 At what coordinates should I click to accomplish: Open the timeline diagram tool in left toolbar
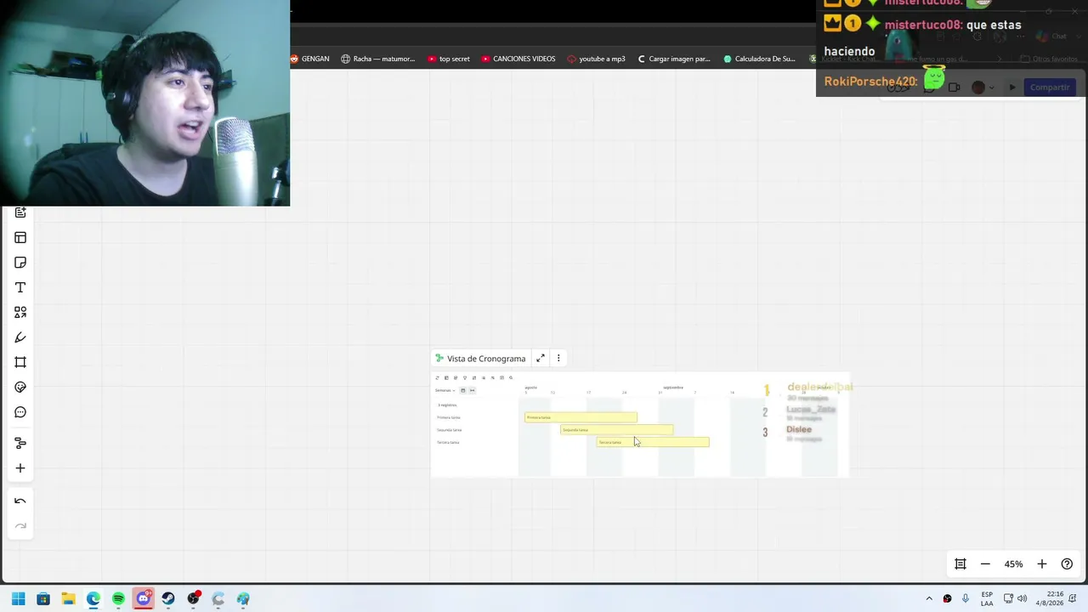20,443
